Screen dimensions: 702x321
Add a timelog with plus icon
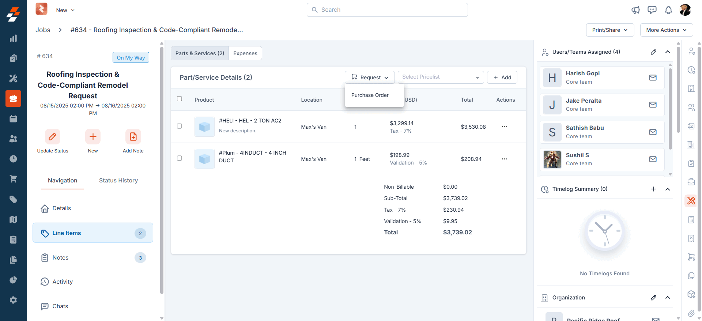[653, 189]
